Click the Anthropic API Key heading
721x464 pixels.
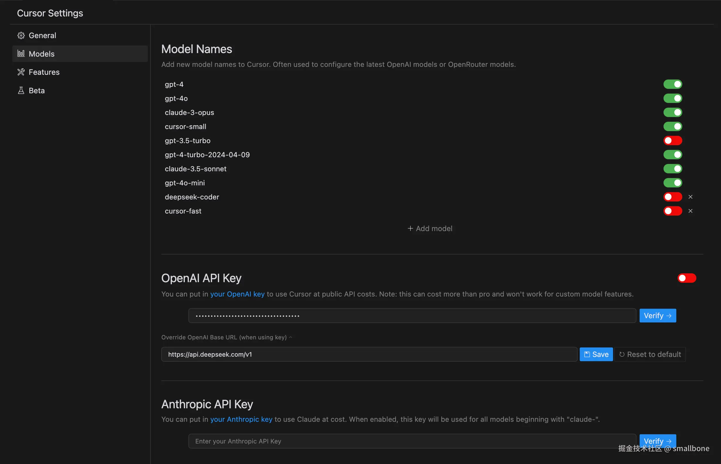tap(207, 404)
